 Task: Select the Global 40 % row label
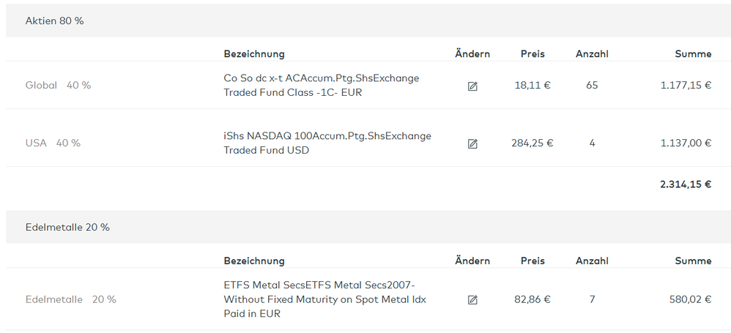coord(58,85)
